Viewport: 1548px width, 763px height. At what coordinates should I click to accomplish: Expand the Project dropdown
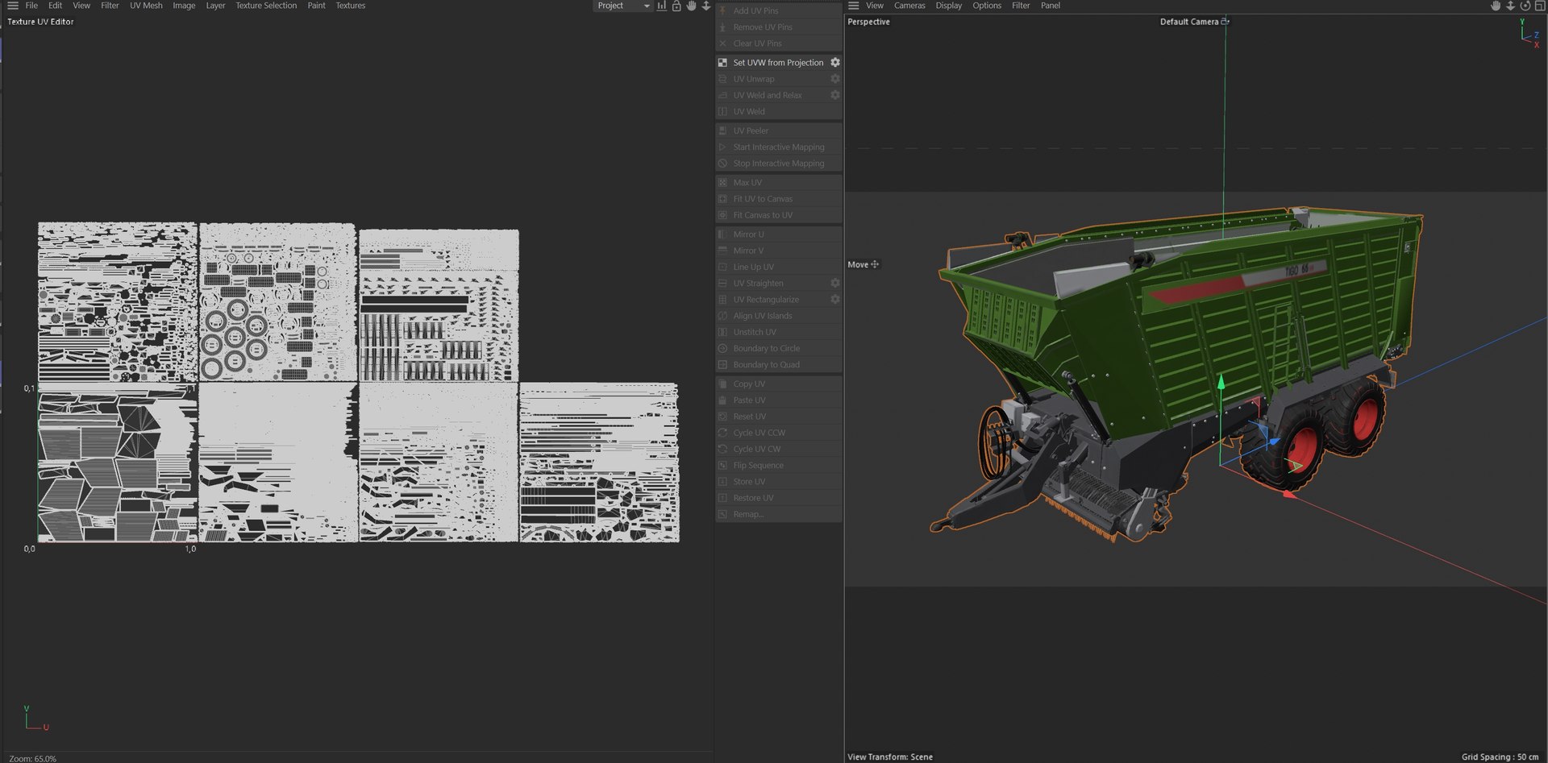tap(623, 6)
